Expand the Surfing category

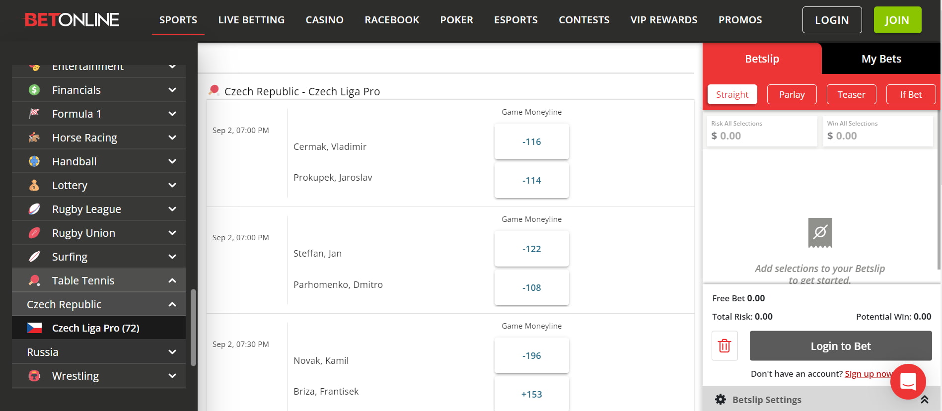(x=172, y=257)
